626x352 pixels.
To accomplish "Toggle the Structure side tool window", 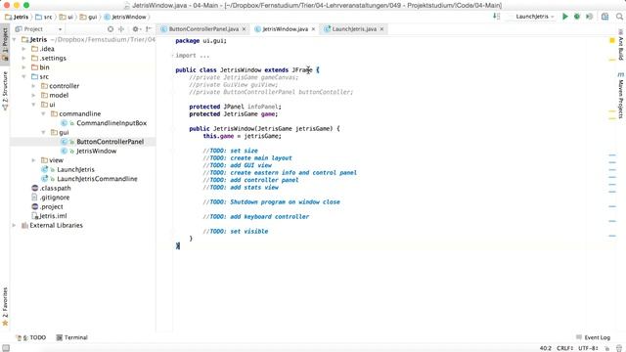I will (x=5, y=90).
